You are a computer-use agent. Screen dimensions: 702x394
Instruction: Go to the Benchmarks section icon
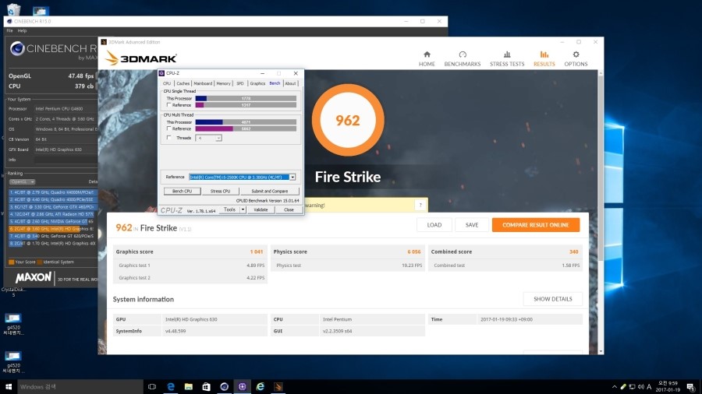[463, 58]
